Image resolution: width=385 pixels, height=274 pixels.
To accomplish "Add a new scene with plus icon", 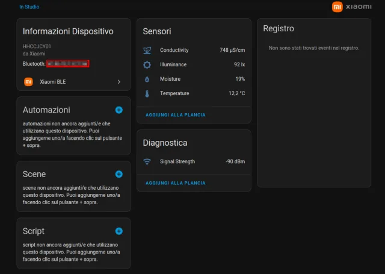I will pos(119,174).
